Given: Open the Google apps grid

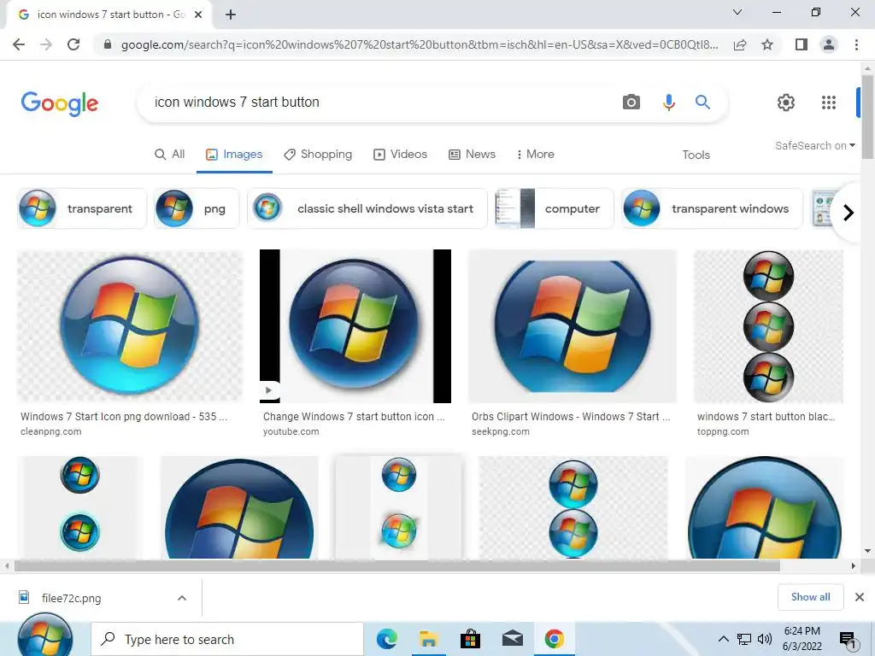Looking at the screenshot, I should point(829,102).
